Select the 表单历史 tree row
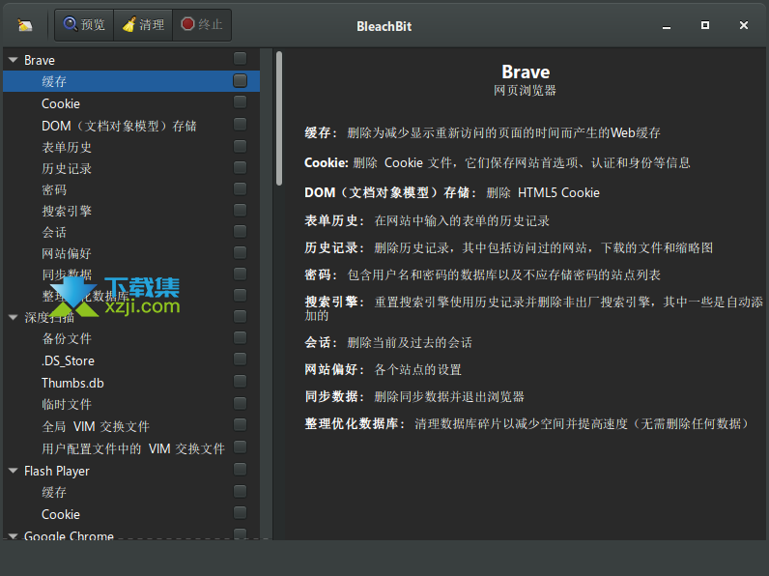769x576 pixels. click(131, 147)
